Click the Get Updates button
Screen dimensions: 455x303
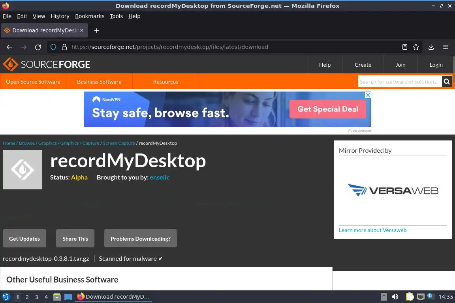(x=24, y=239)
